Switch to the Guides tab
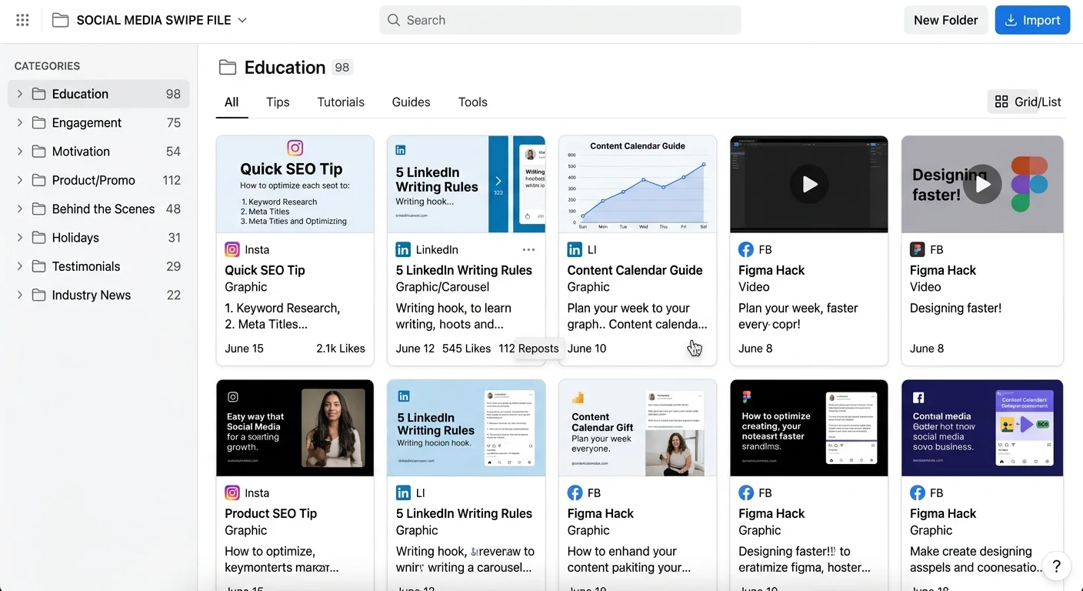Image resolution: width=1083 pixels, height=591 pixels. [x=411, y=102]
